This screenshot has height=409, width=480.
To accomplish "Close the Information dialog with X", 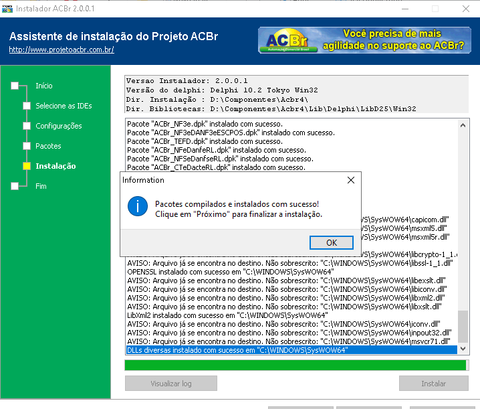I will [351, 180].
